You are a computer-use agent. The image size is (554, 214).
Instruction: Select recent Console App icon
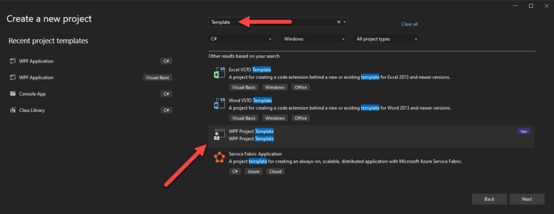pyautogui.click(x=13, y=94)
